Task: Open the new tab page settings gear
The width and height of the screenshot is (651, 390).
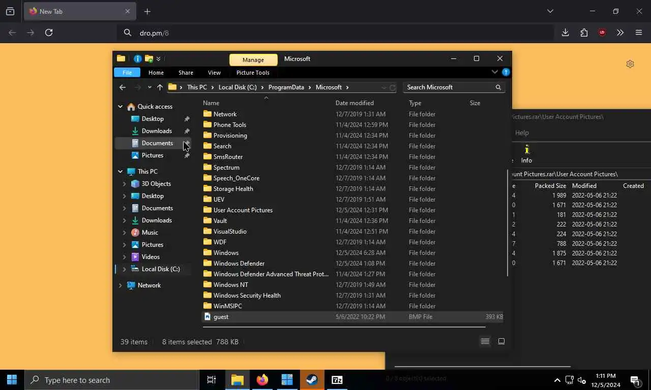Action: pyautogui.click(x=630, y=64)
